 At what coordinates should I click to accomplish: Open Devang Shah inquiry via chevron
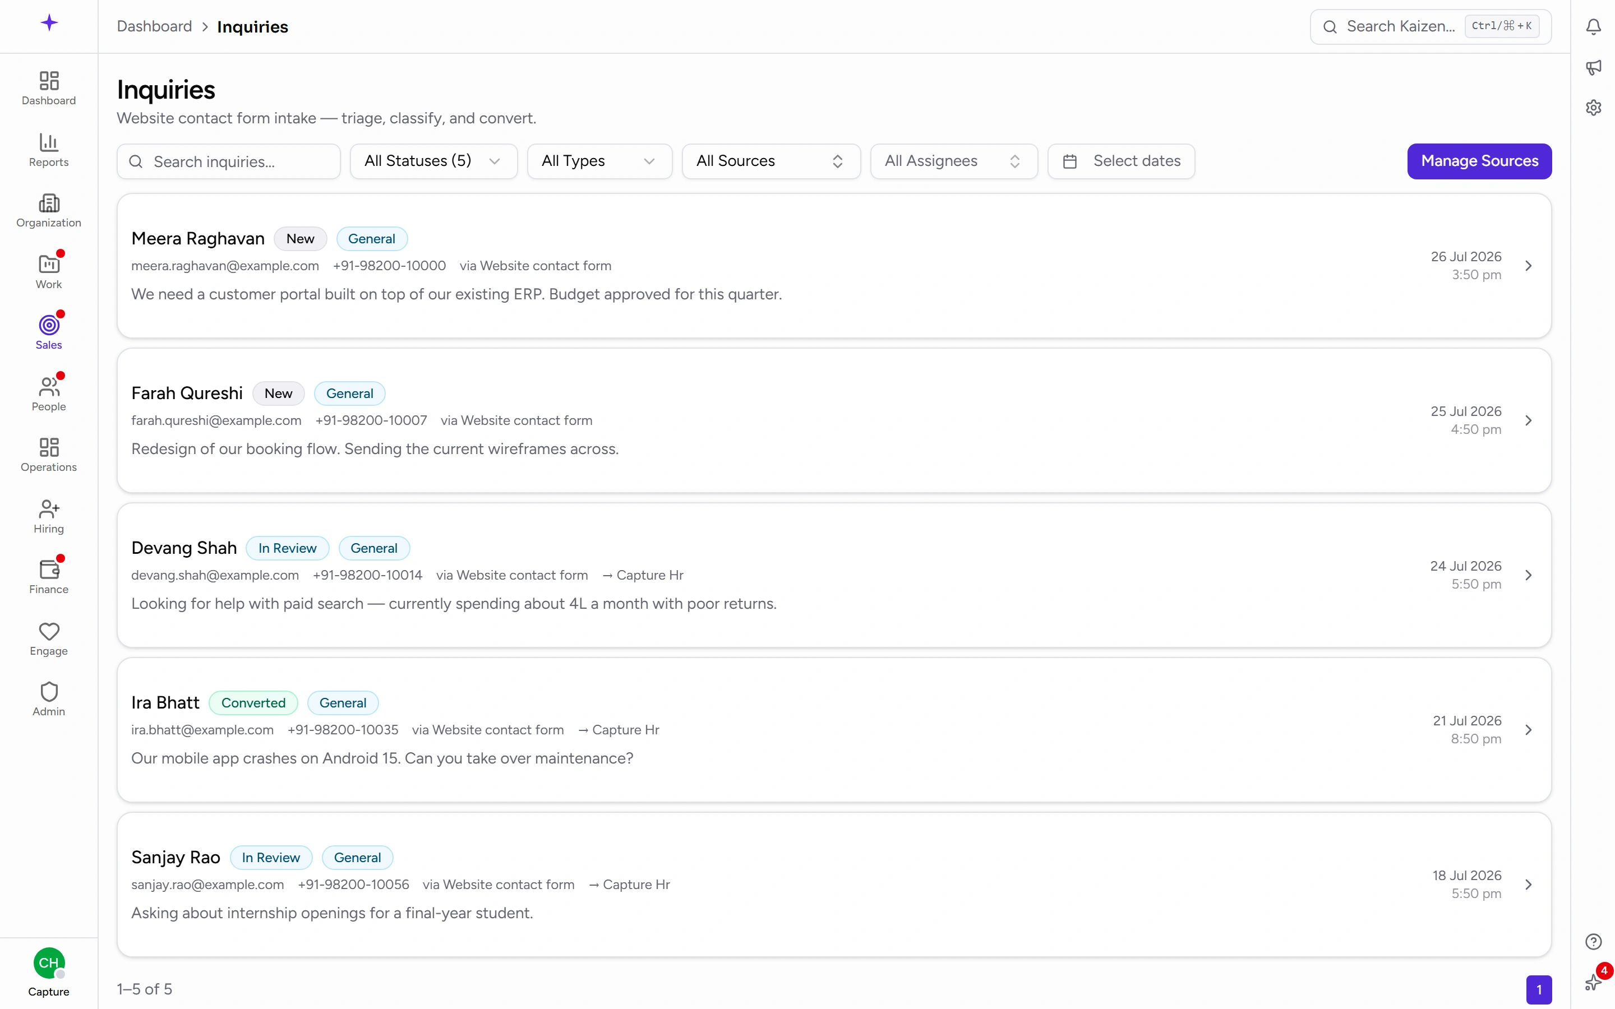point(1528,575)
